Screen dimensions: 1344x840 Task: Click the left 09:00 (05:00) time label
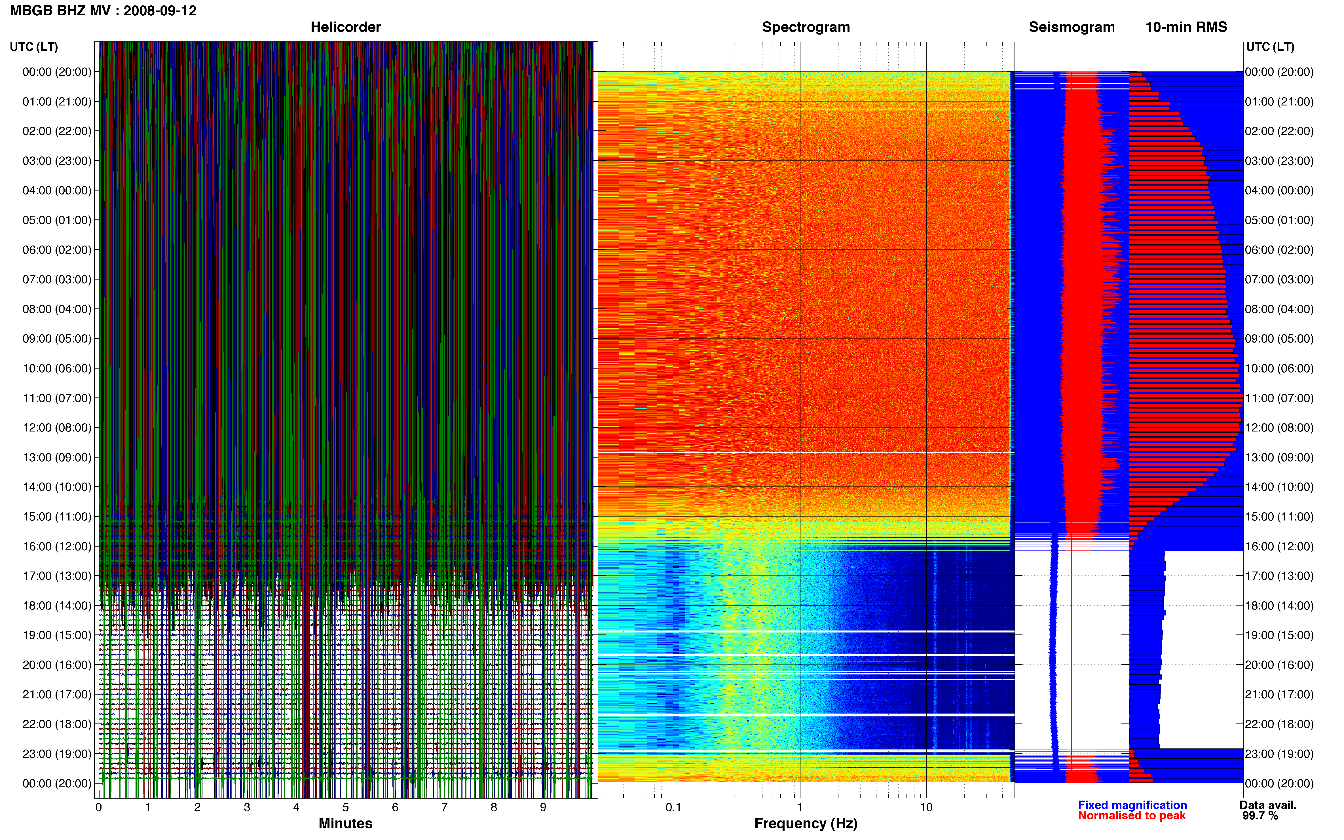[57, 339]
